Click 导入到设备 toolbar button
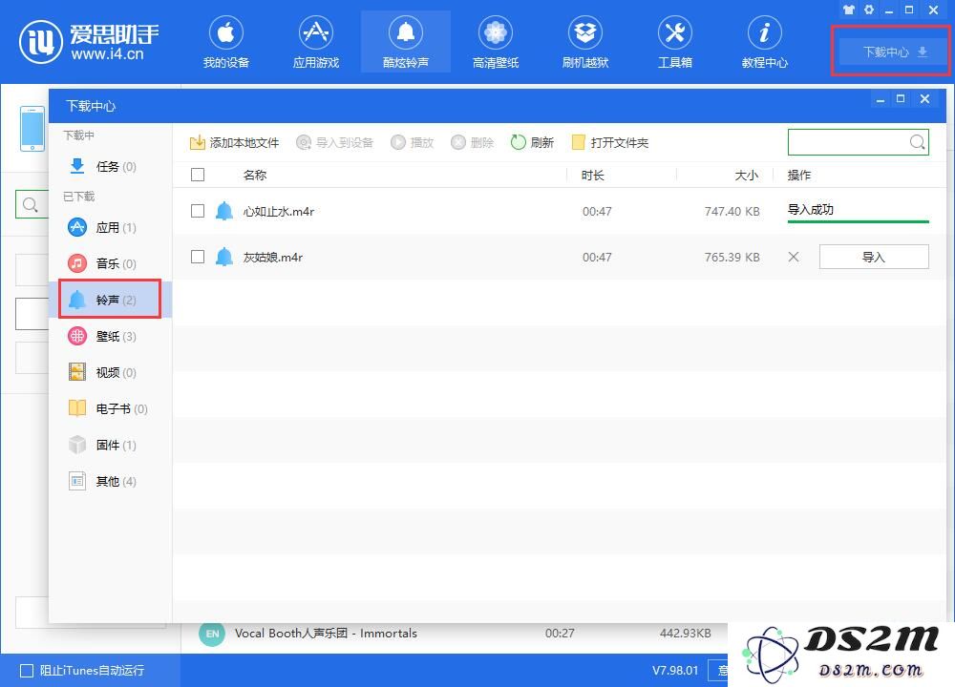The image size is (955, 687). tap(334, 142)
